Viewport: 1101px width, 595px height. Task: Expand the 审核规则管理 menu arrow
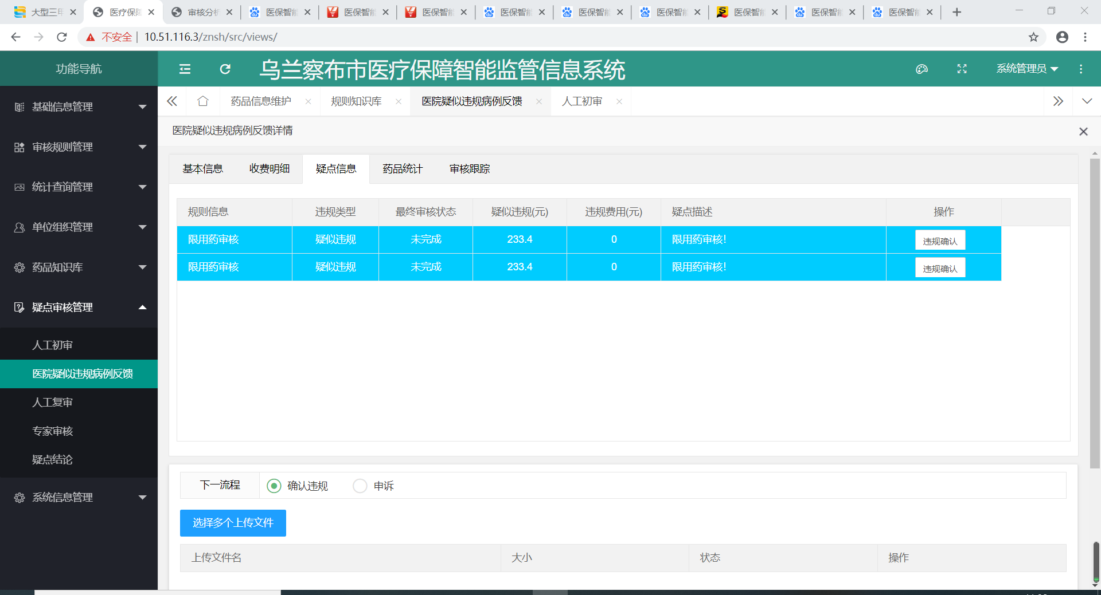coord(143,147)
